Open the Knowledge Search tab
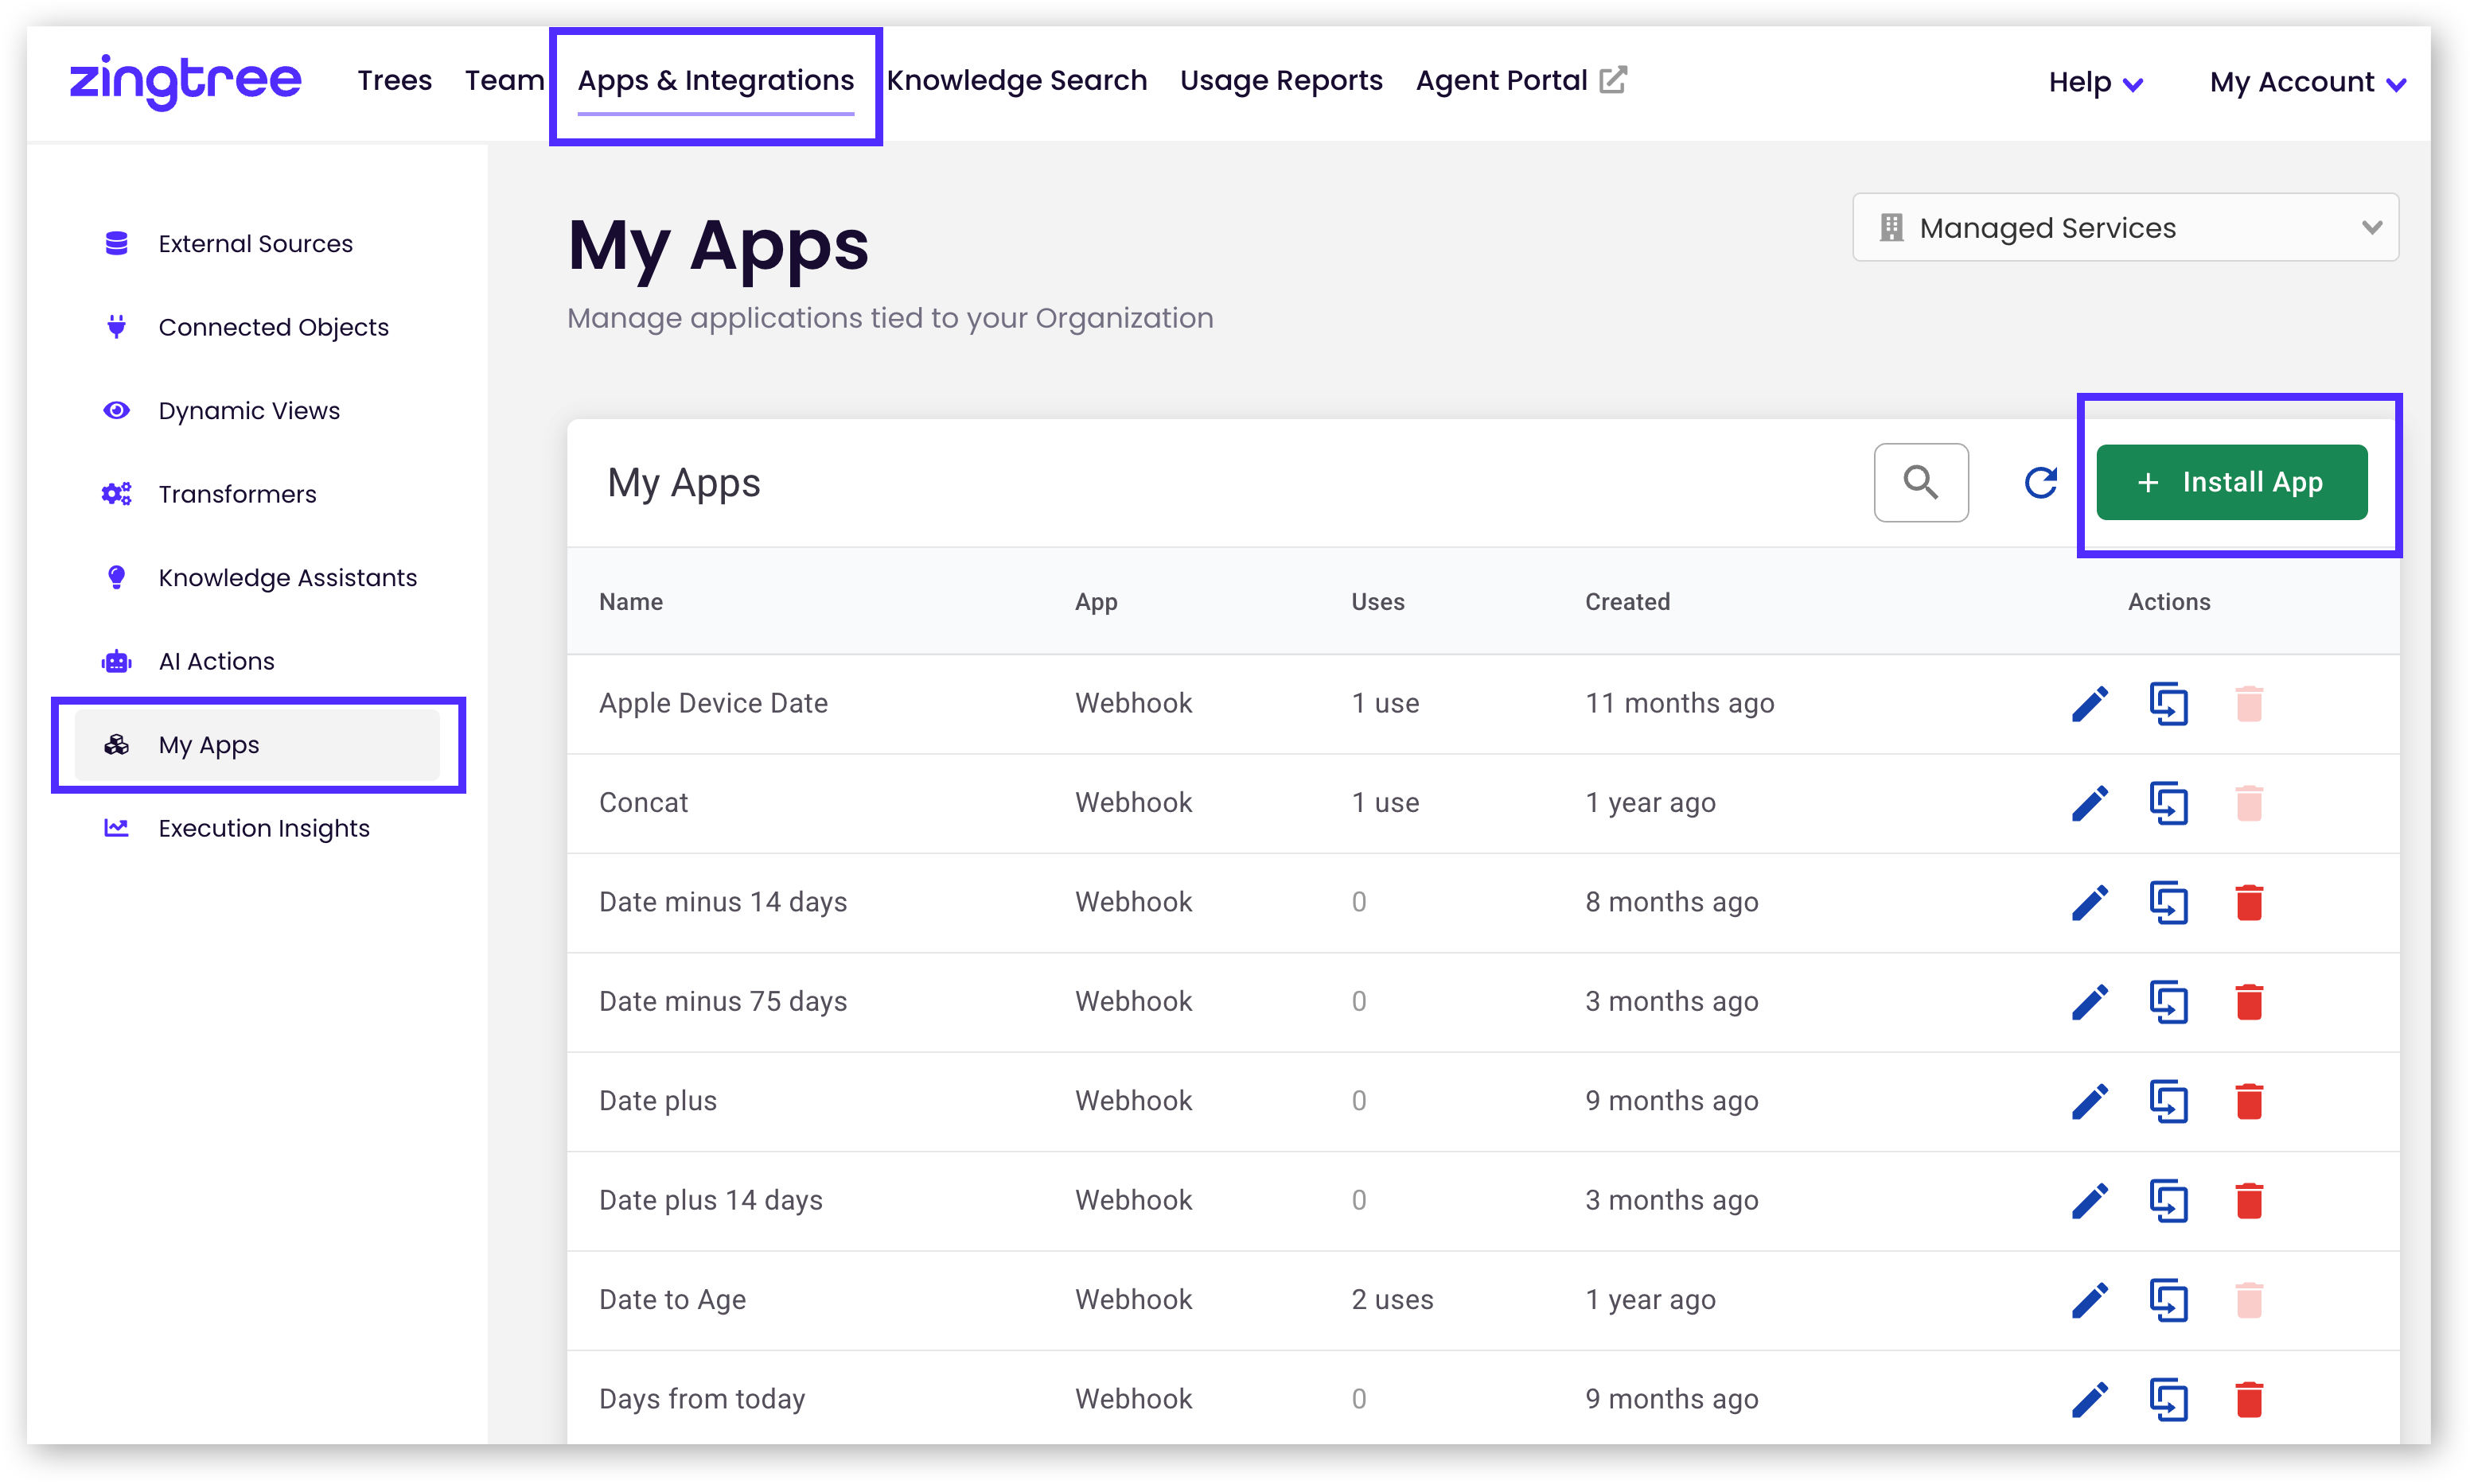 pyautogui.click(x=1016, y=80)
